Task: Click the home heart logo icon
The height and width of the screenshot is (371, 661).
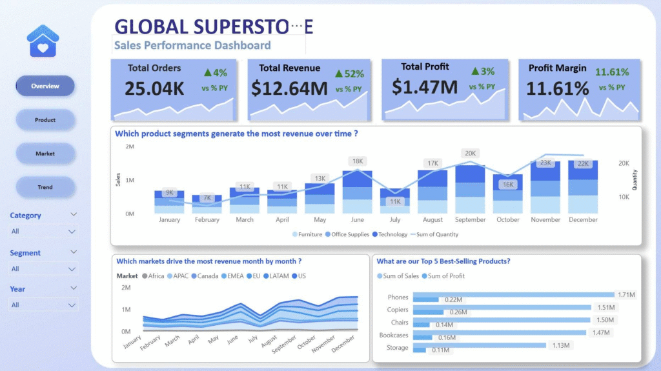Action: 43,41
